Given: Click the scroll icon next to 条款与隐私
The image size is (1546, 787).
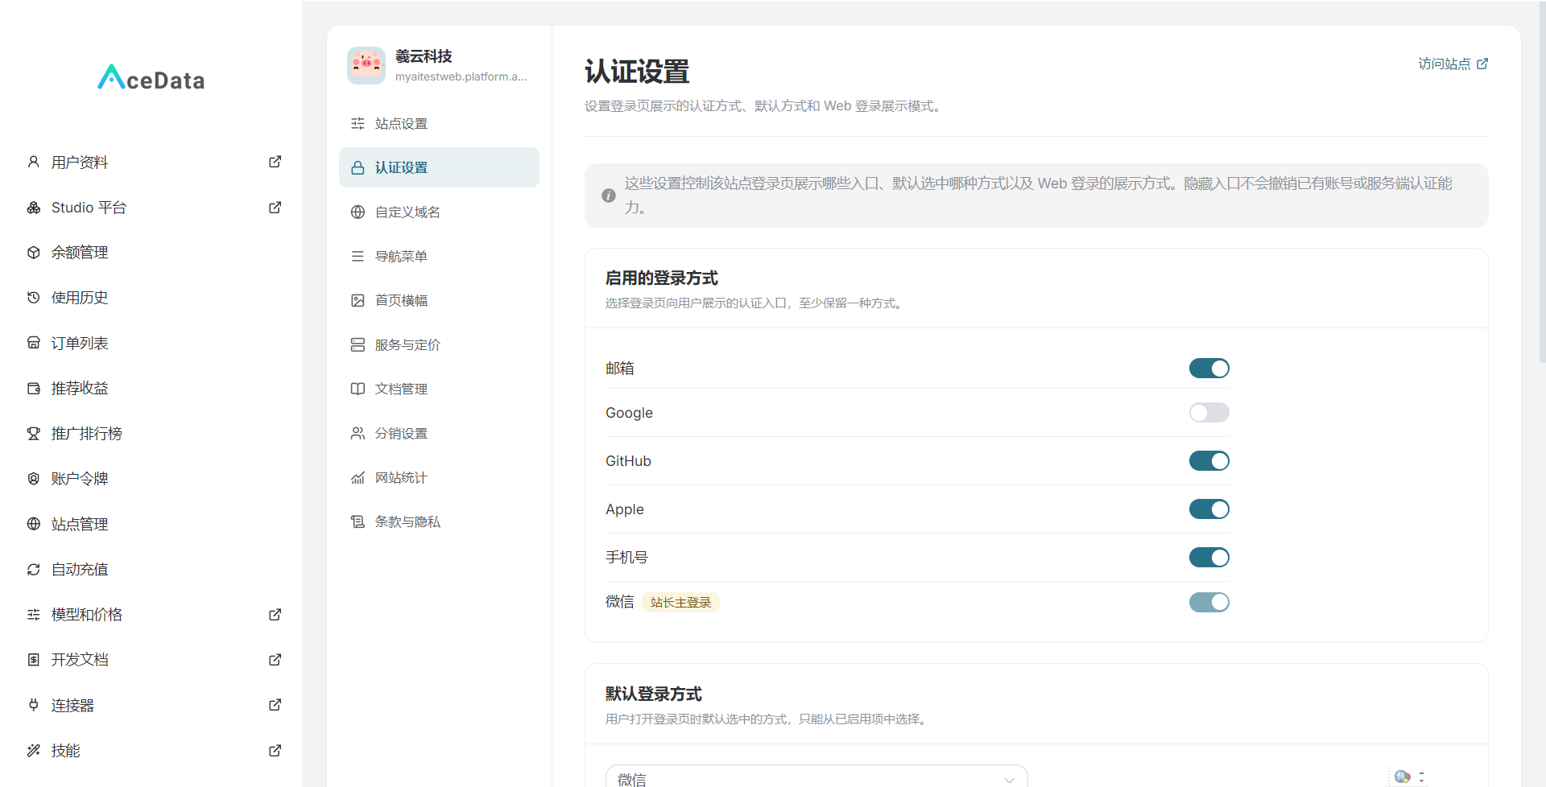Looking at the screenshot, I should pos(358,522).
